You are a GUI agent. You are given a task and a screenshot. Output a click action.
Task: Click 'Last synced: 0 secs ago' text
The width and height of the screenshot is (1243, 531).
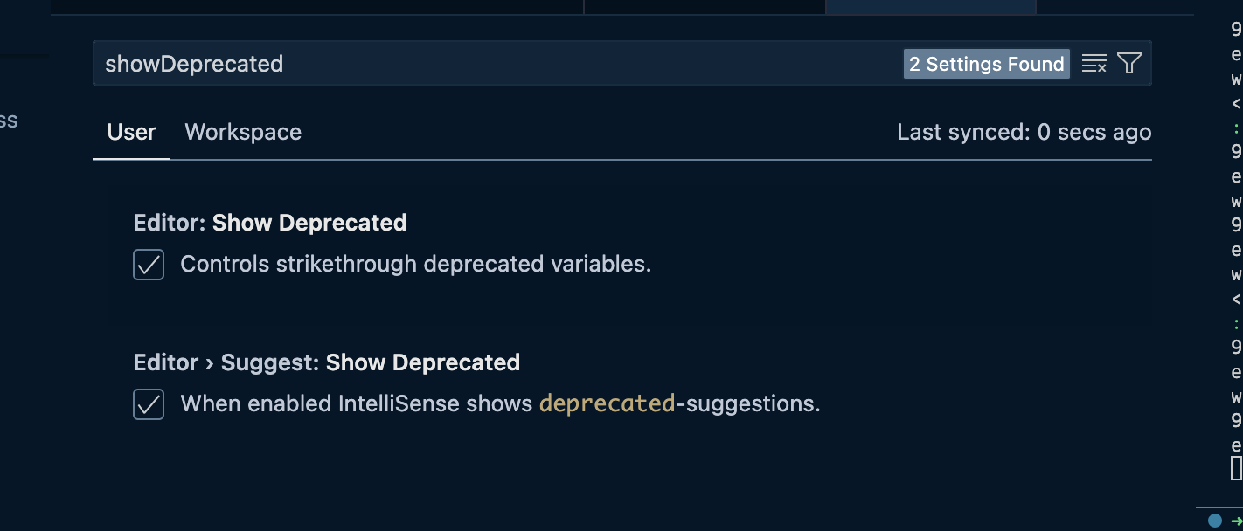(1024, 132)
